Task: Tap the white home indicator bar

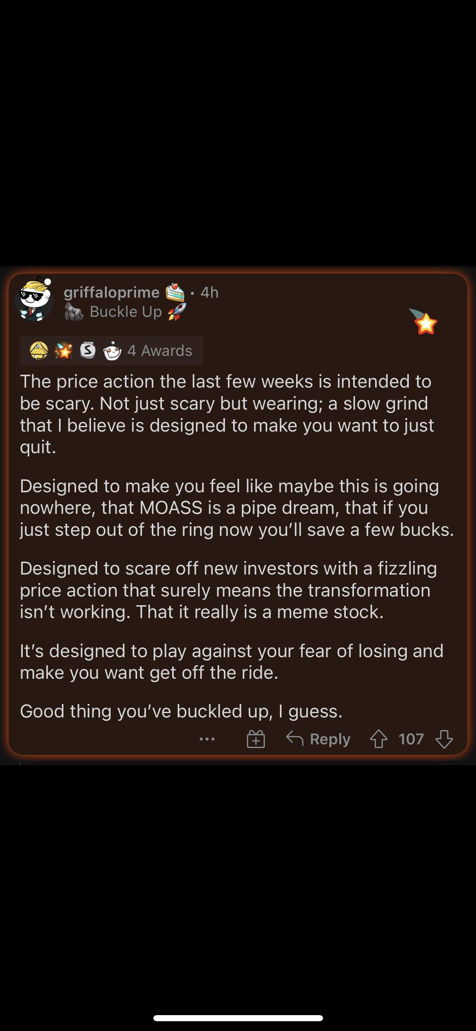Action: 238,1018
